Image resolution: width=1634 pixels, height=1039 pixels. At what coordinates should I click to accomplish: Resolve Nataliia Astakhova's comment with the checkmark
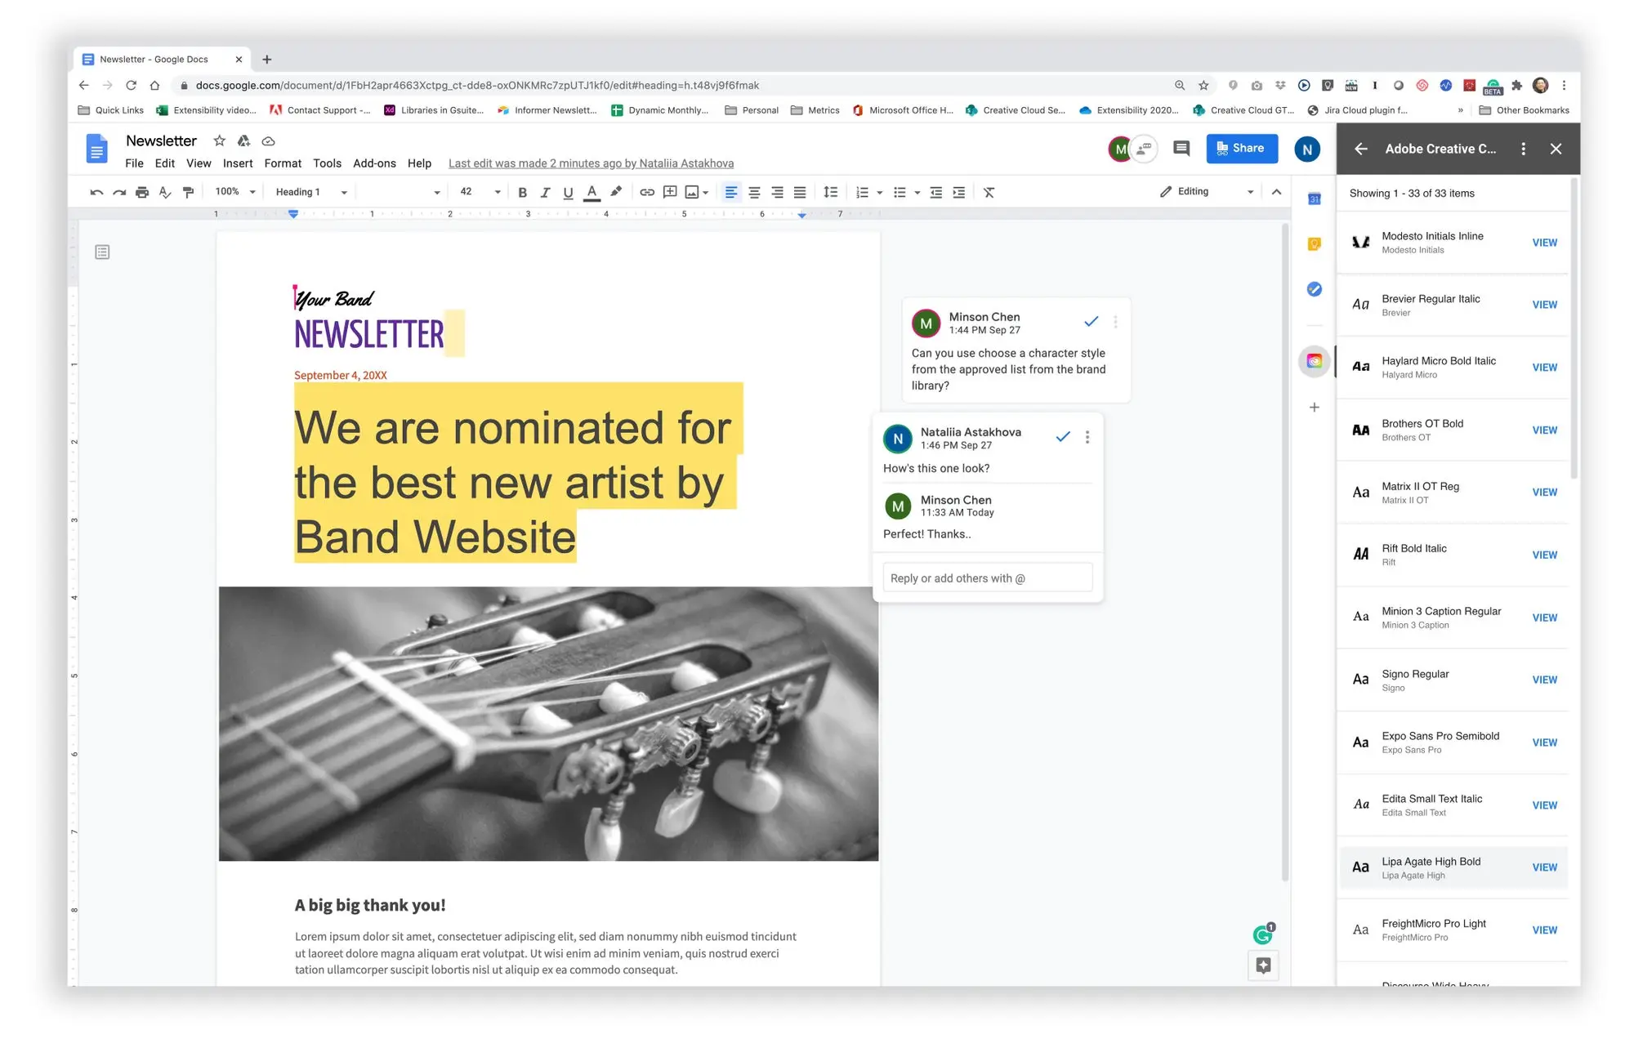pos(1063,437)
